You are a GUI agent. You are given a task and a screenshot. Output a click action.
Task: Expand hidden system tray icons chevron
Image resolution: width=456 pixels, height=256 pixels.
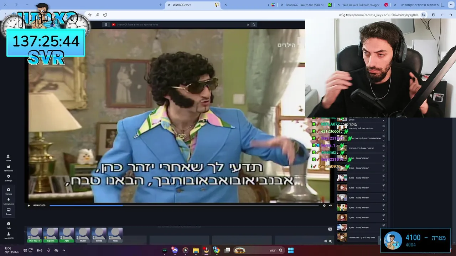pyautogui.click(x=64, y=250)
